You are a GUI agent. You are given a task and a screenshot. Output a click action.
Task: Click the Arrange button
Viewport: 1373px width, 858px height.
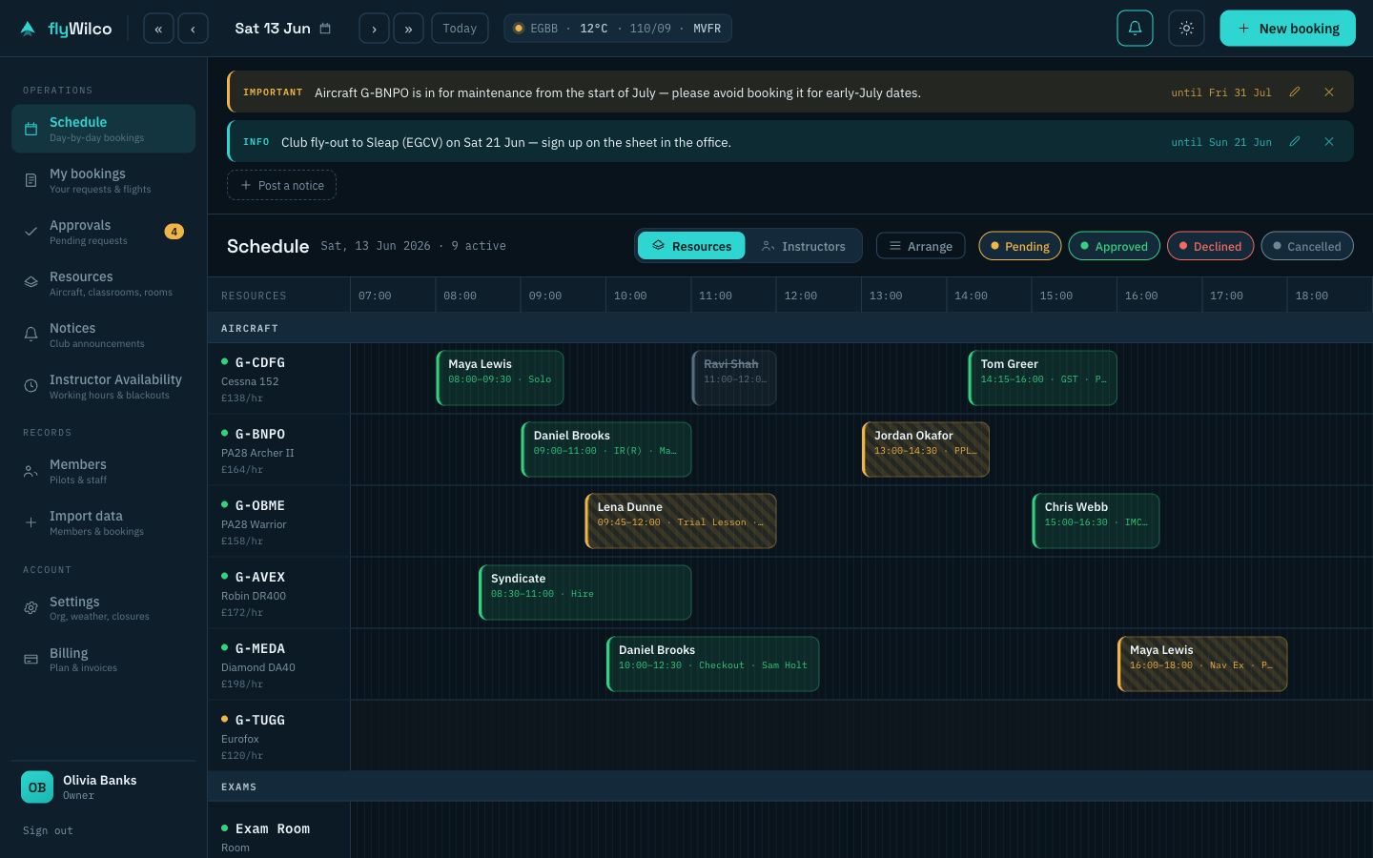(x=921, y=246)
